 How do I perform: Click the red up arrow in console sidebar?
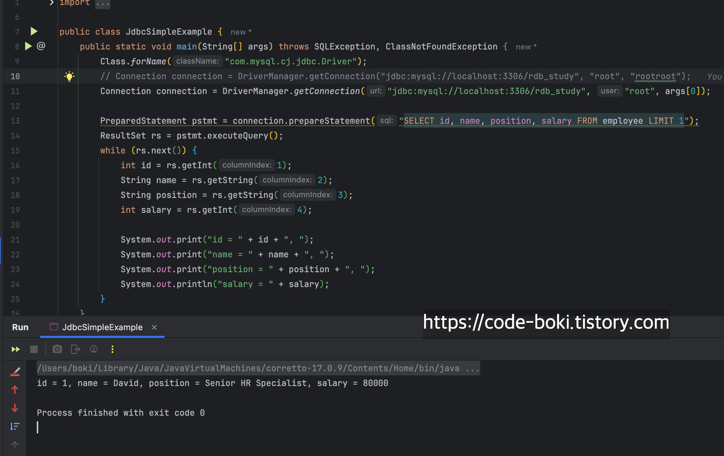pos(15,390)
